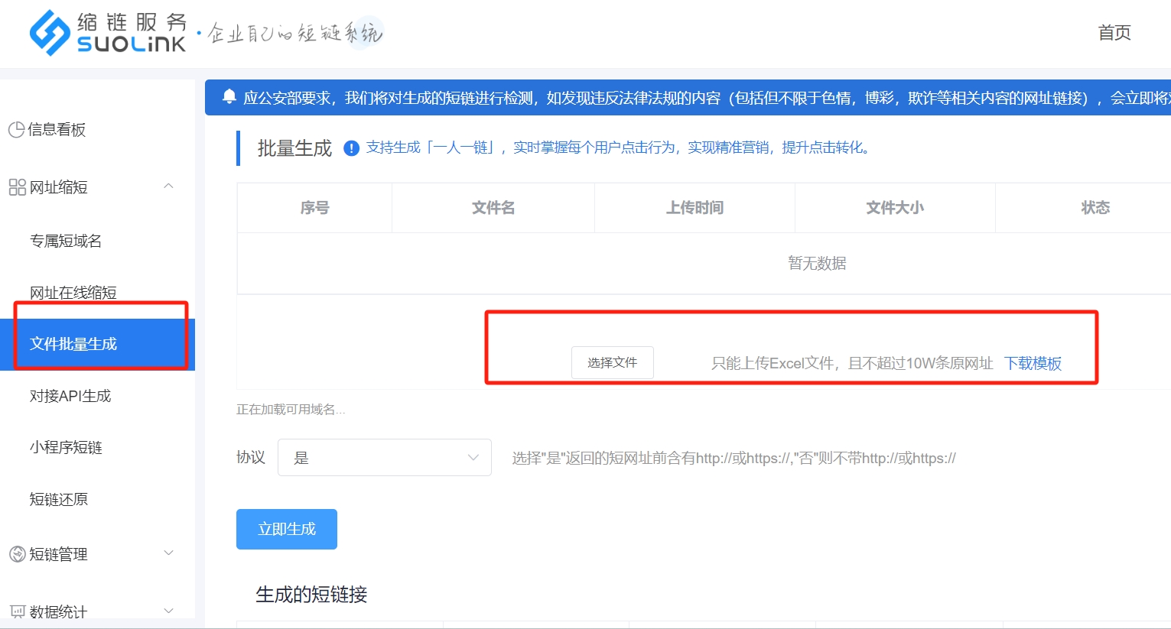Open 短链还原 menu entry
Screen dimensions: 1171x629
[59, 500]
